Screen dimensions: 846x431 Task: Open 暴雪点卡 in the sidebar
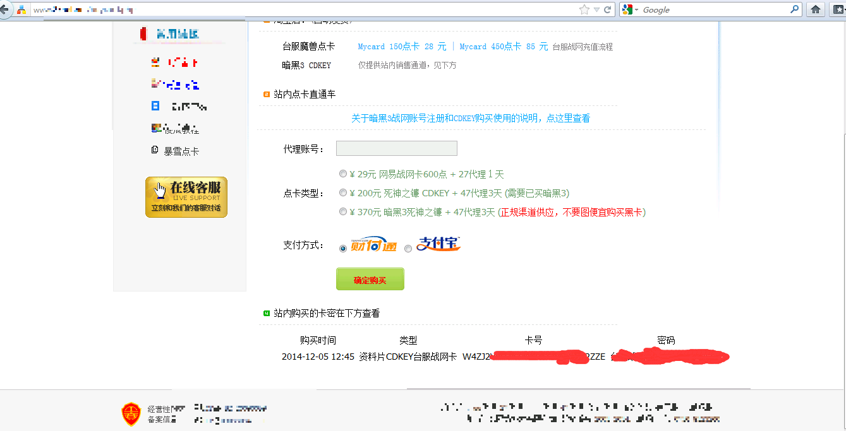(x=181, y=151)
